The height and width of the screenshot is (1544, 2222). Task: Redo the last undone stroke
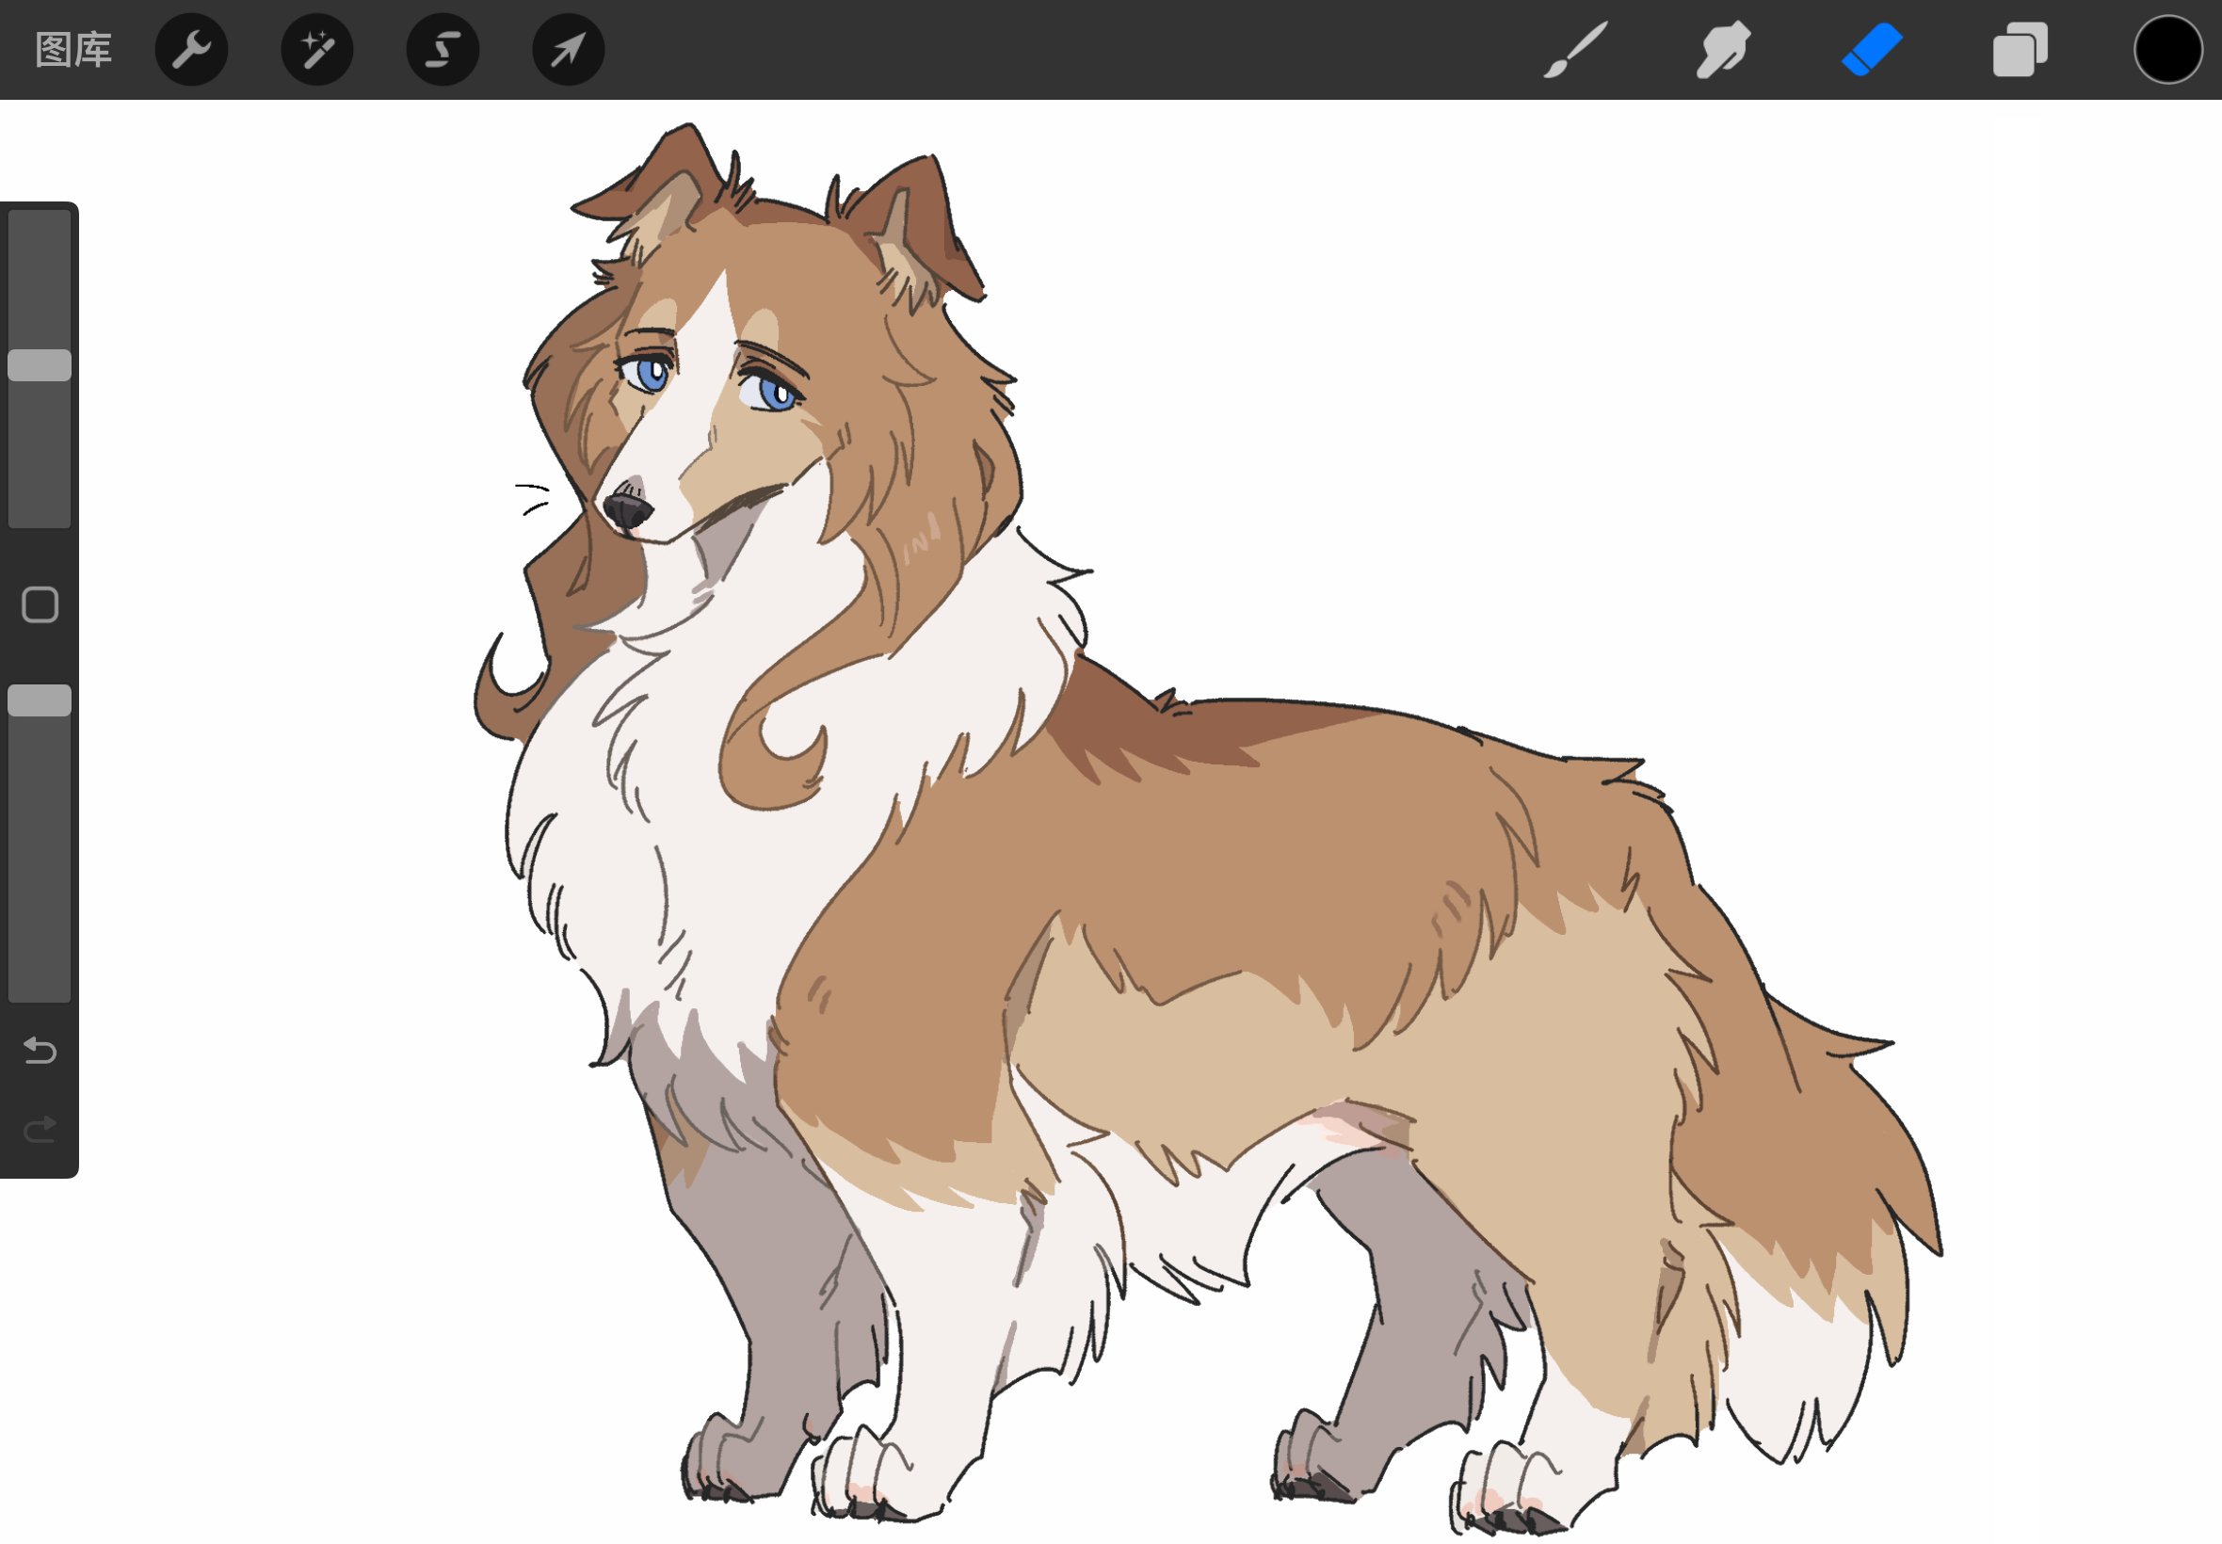(40, 1130)
